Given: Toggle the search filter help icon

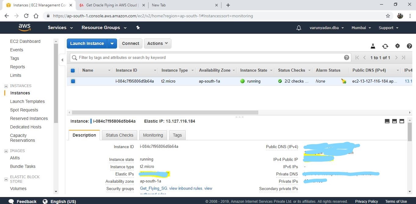Looking at the screenshot, I should tap(346, 57).
